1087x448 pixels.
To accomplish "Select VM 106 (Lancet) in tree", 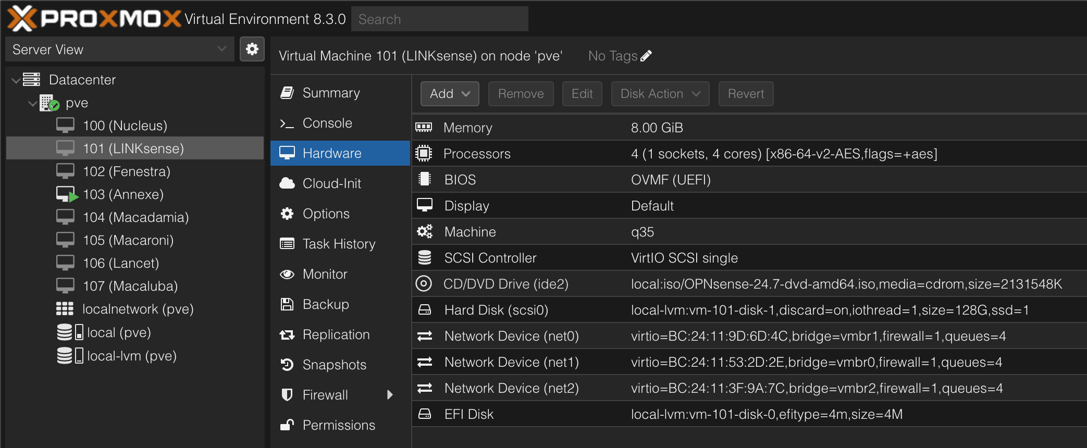I will coord(135,263).
